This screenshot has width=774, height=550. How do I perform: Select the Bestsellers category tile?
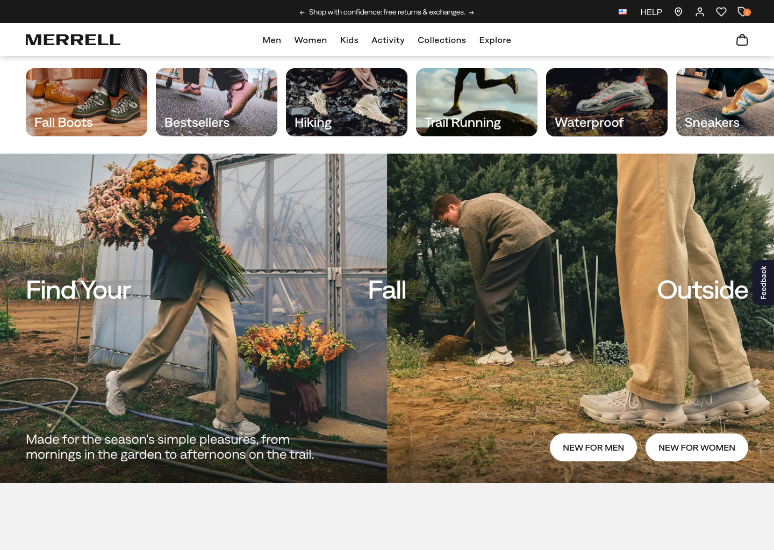coord(217,102)
